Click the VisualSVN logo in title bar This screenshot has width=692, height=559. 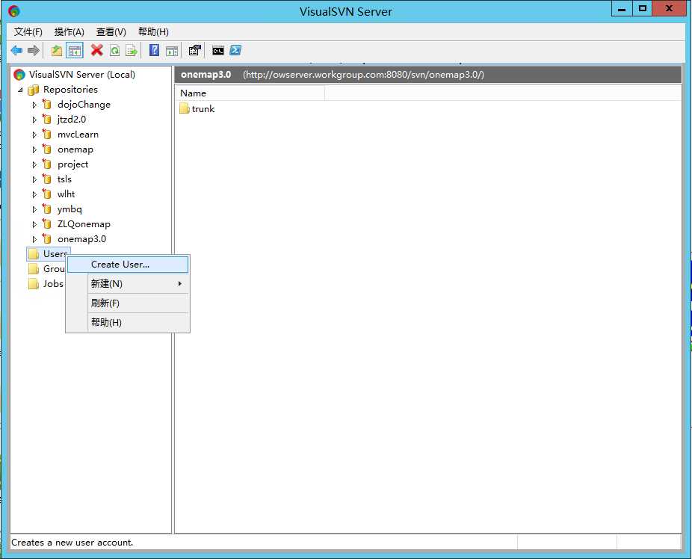coord(13,11)
